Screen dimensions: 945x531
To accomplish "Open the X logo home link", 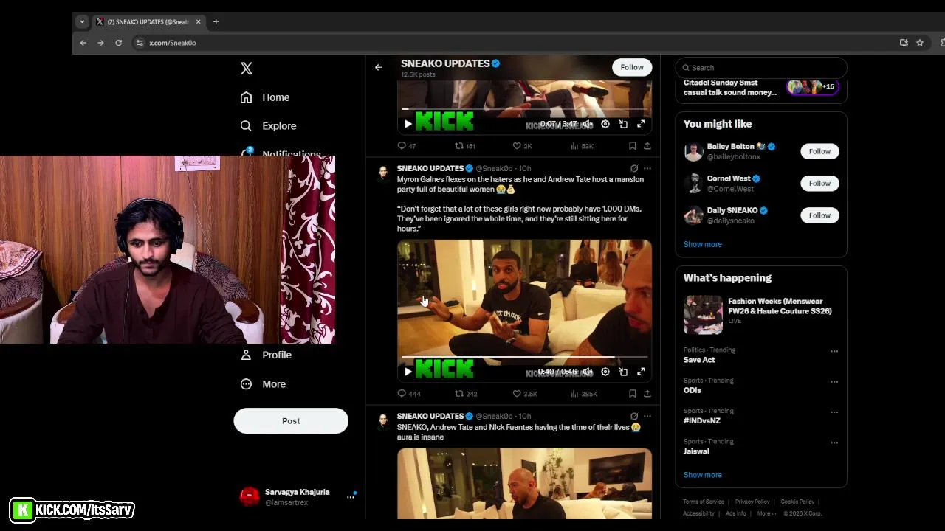I will click(x=247, y=69).
